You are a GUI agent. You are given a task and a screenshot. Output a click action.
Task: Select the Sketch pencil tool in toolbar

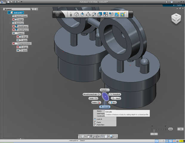71,14
